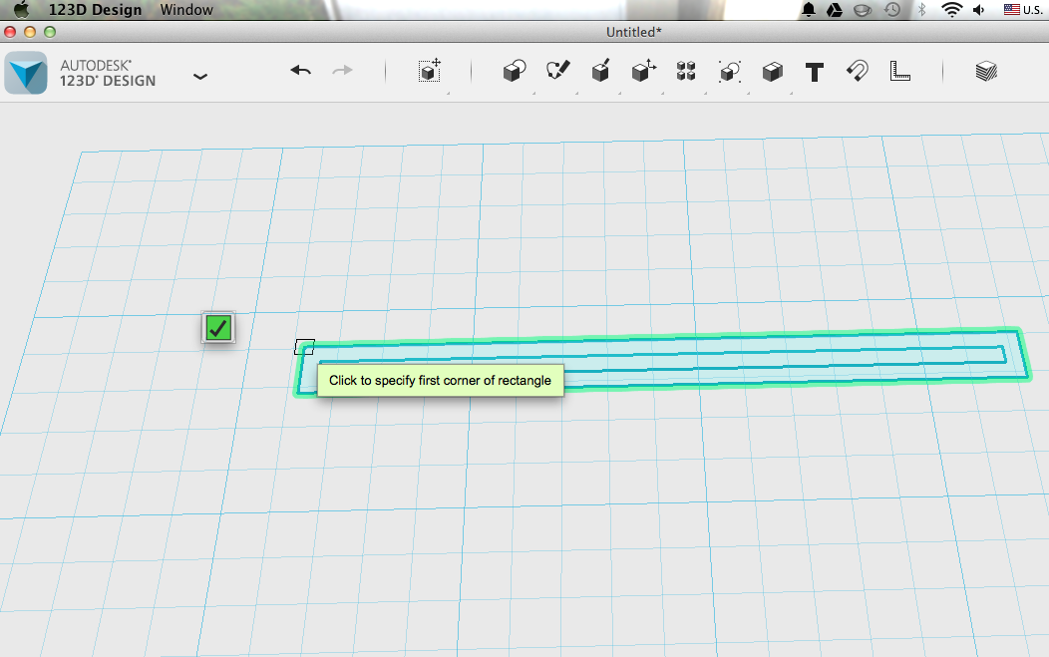Open the 123D Design menu
The width and height of the screenshot is (1049, 657).
pyautogui.click(x=95, y=9)
